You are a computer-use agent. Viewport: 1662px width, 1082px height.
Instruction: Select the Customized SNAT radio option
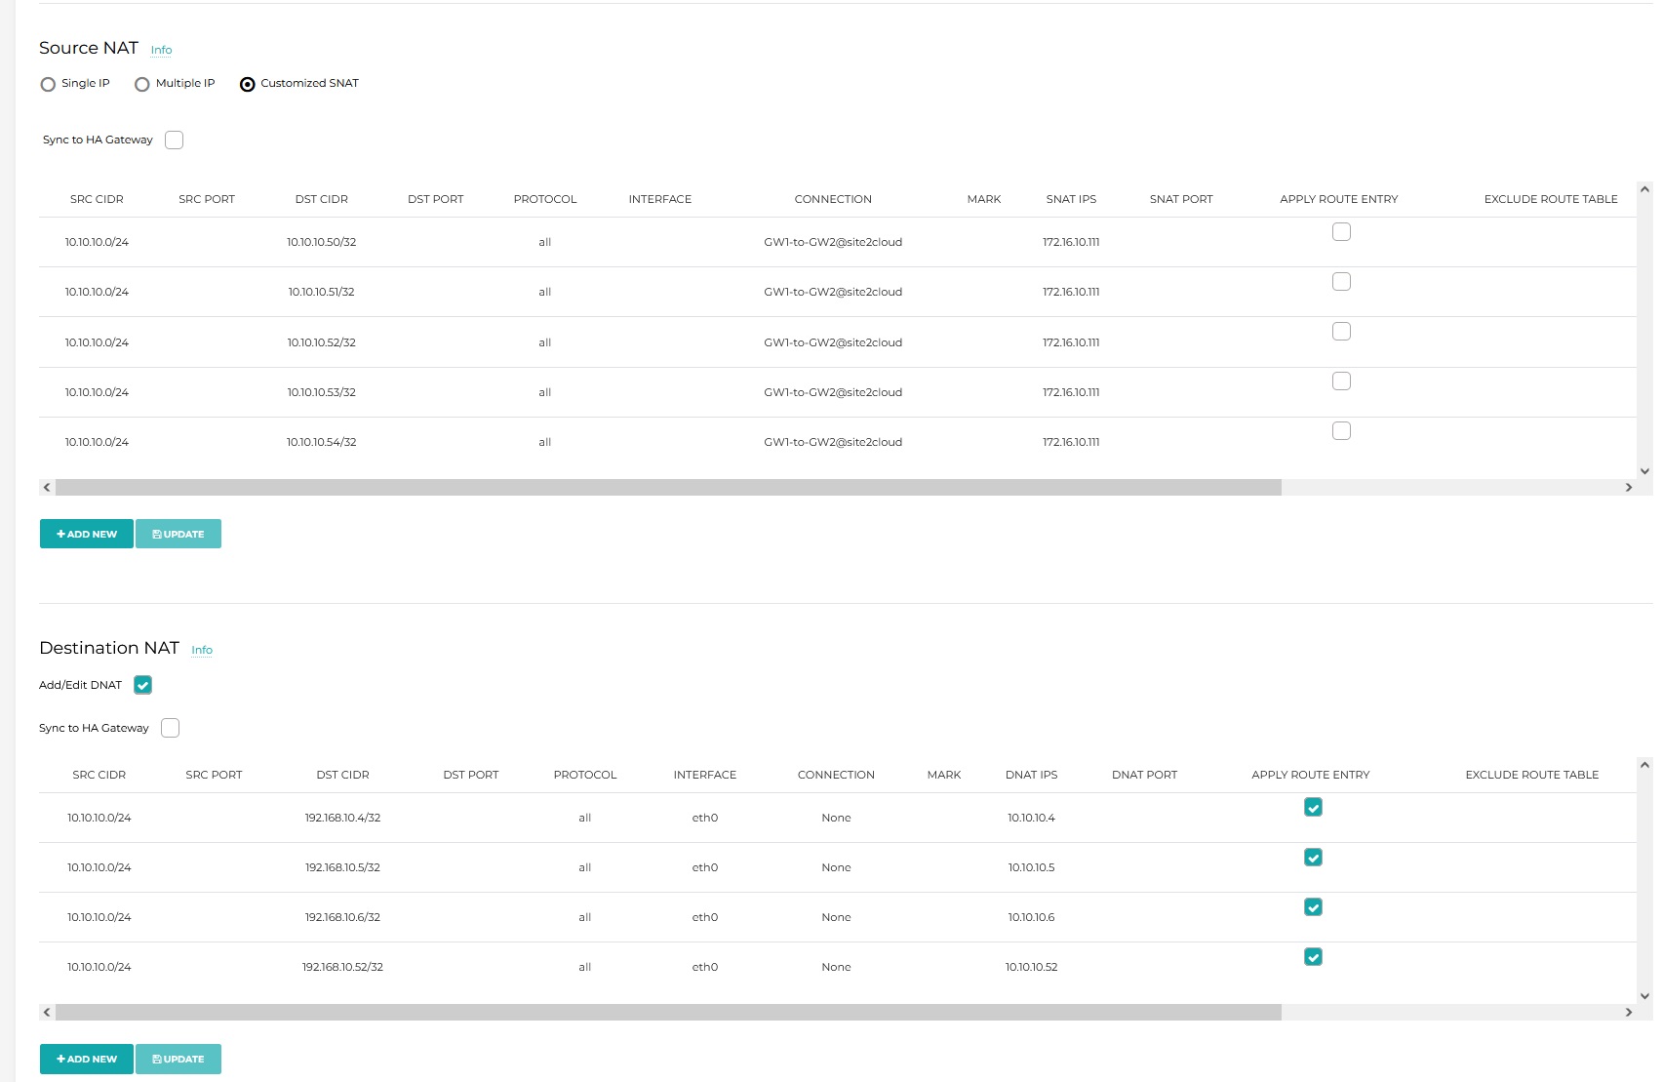point(248,84)
